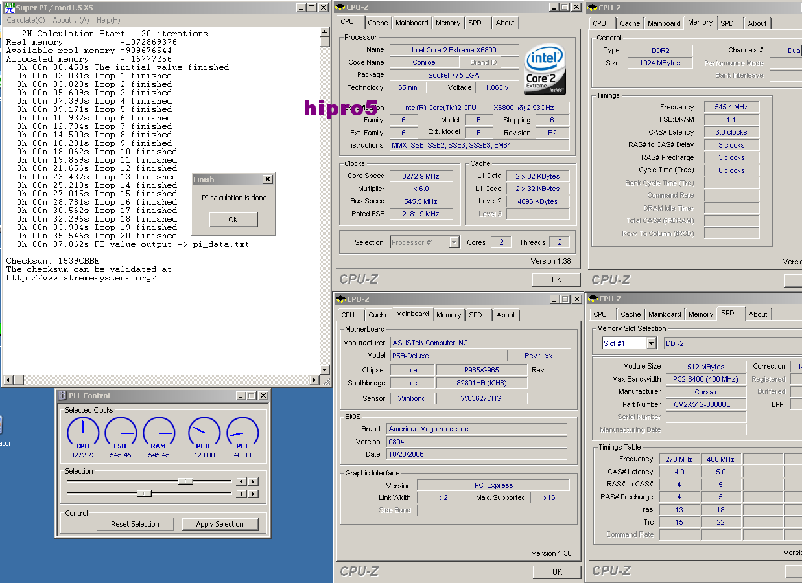Click title icon of CPU-Z SPD window
This screenshot has height=583, width=802.
(x=593, y=299)
